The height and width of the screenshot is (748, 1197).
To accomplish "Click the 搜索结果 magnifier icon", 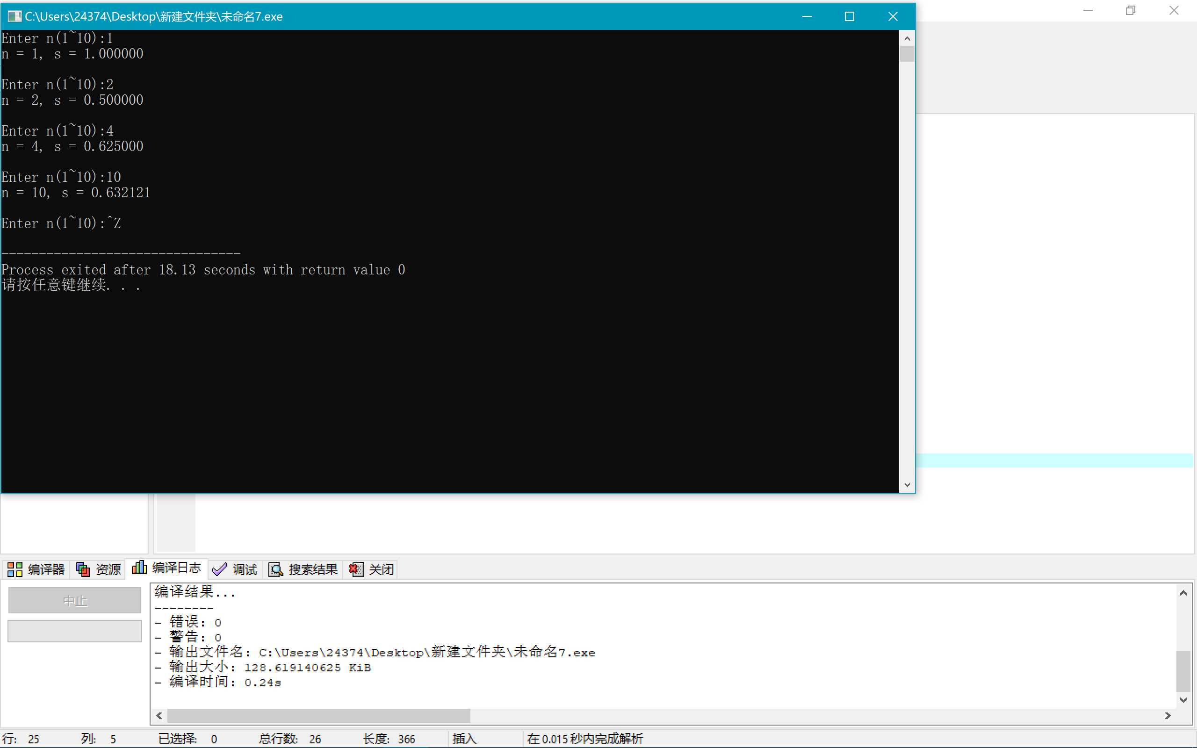I will click(x=275, y=569).
